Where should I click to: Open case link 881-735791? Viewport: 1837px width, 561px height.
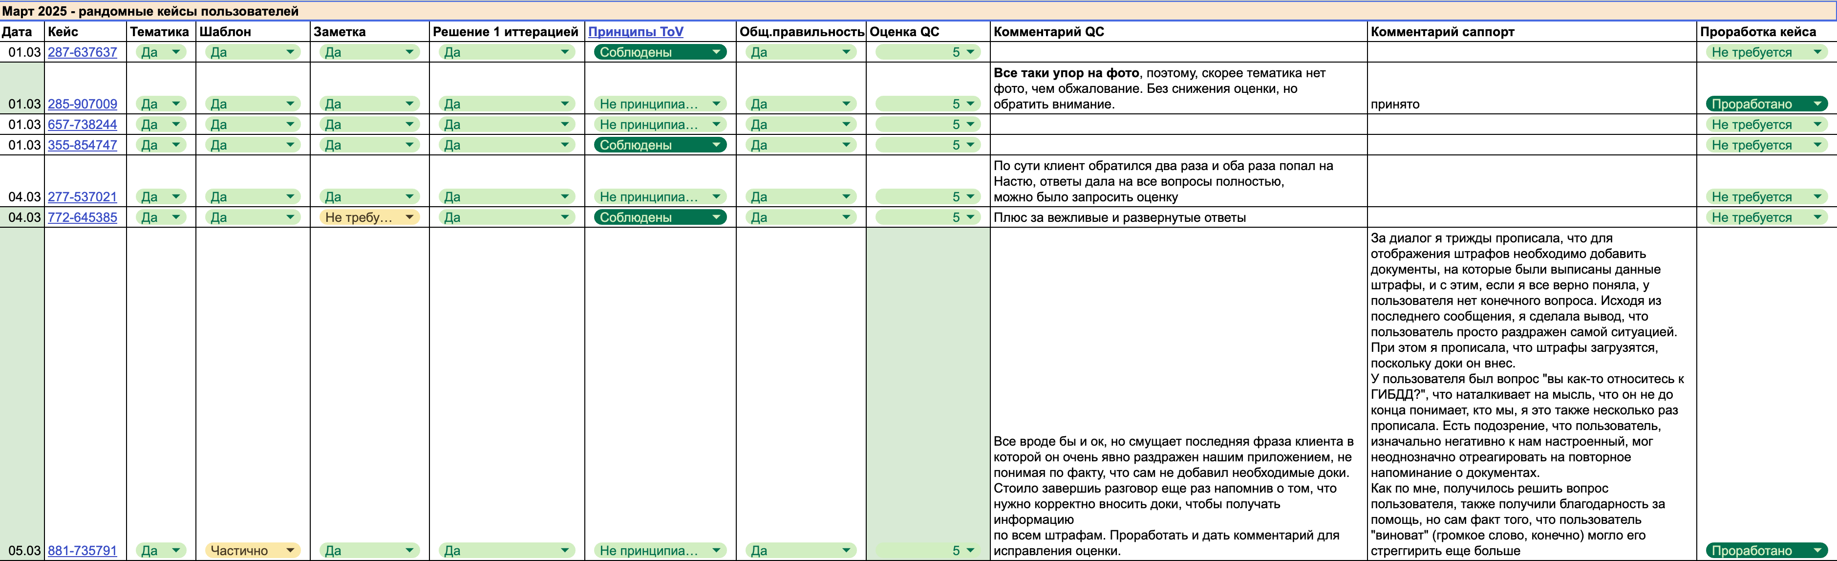point(82,550)
